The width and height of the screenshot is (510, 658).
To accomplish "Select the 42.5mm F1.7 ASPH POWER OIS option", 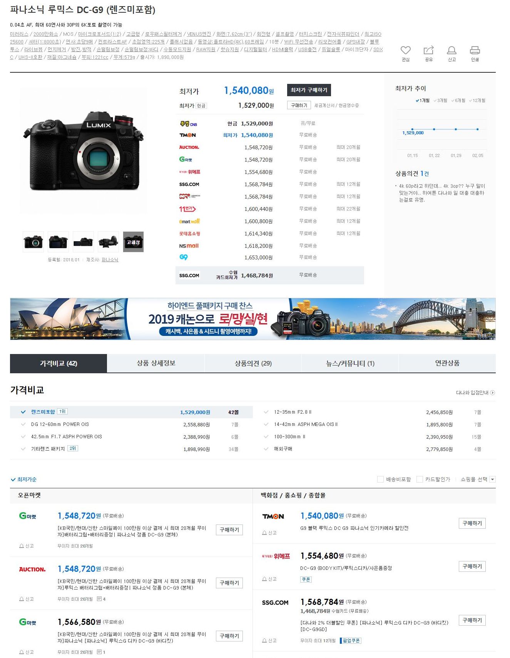I will [66, 437].
